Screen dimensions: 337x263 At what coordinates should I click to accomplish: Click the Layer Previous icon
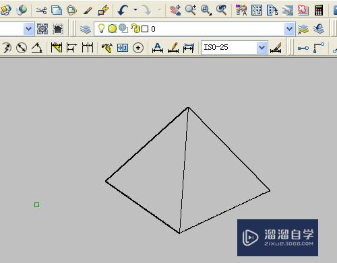tap(319, 29)
